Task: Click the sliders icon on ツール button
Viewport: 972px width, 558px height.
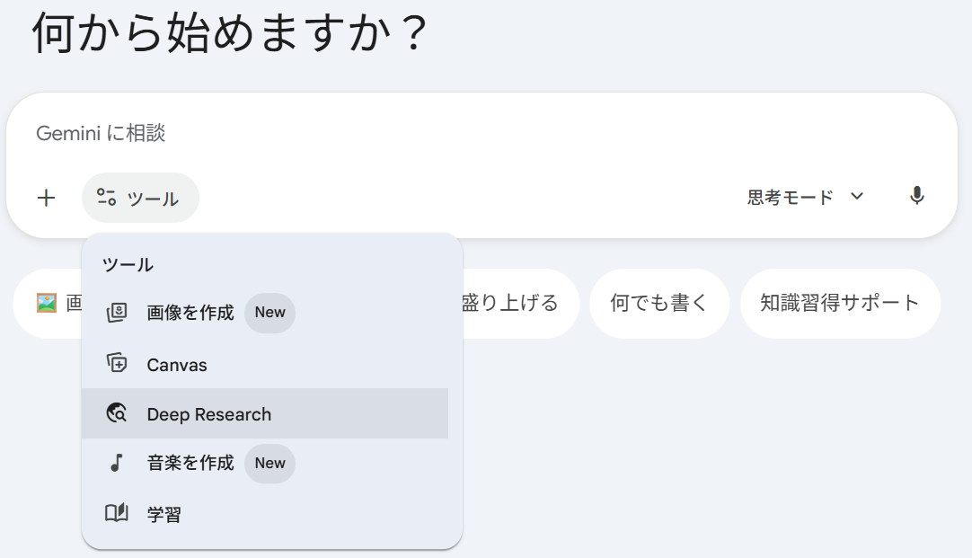Action: point(106,197)
